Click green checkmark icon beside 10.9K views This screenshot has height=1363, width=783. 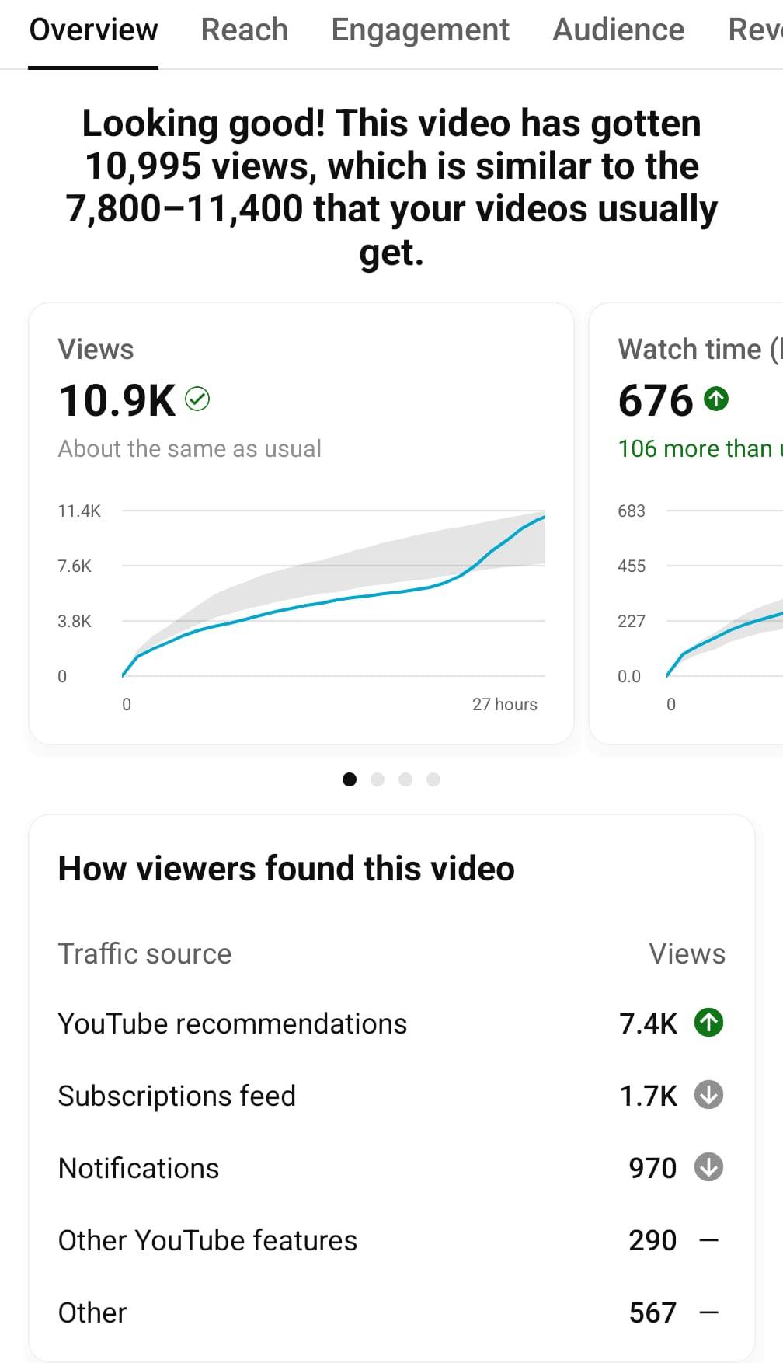pyautogui.click(x=197, y=399)
